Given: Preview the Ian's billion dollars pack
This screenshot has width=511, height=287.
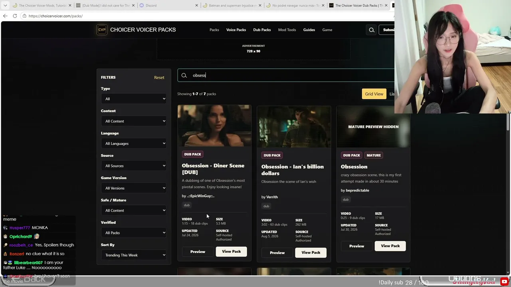Looking at the screenshot, I should tap(277, 253).
